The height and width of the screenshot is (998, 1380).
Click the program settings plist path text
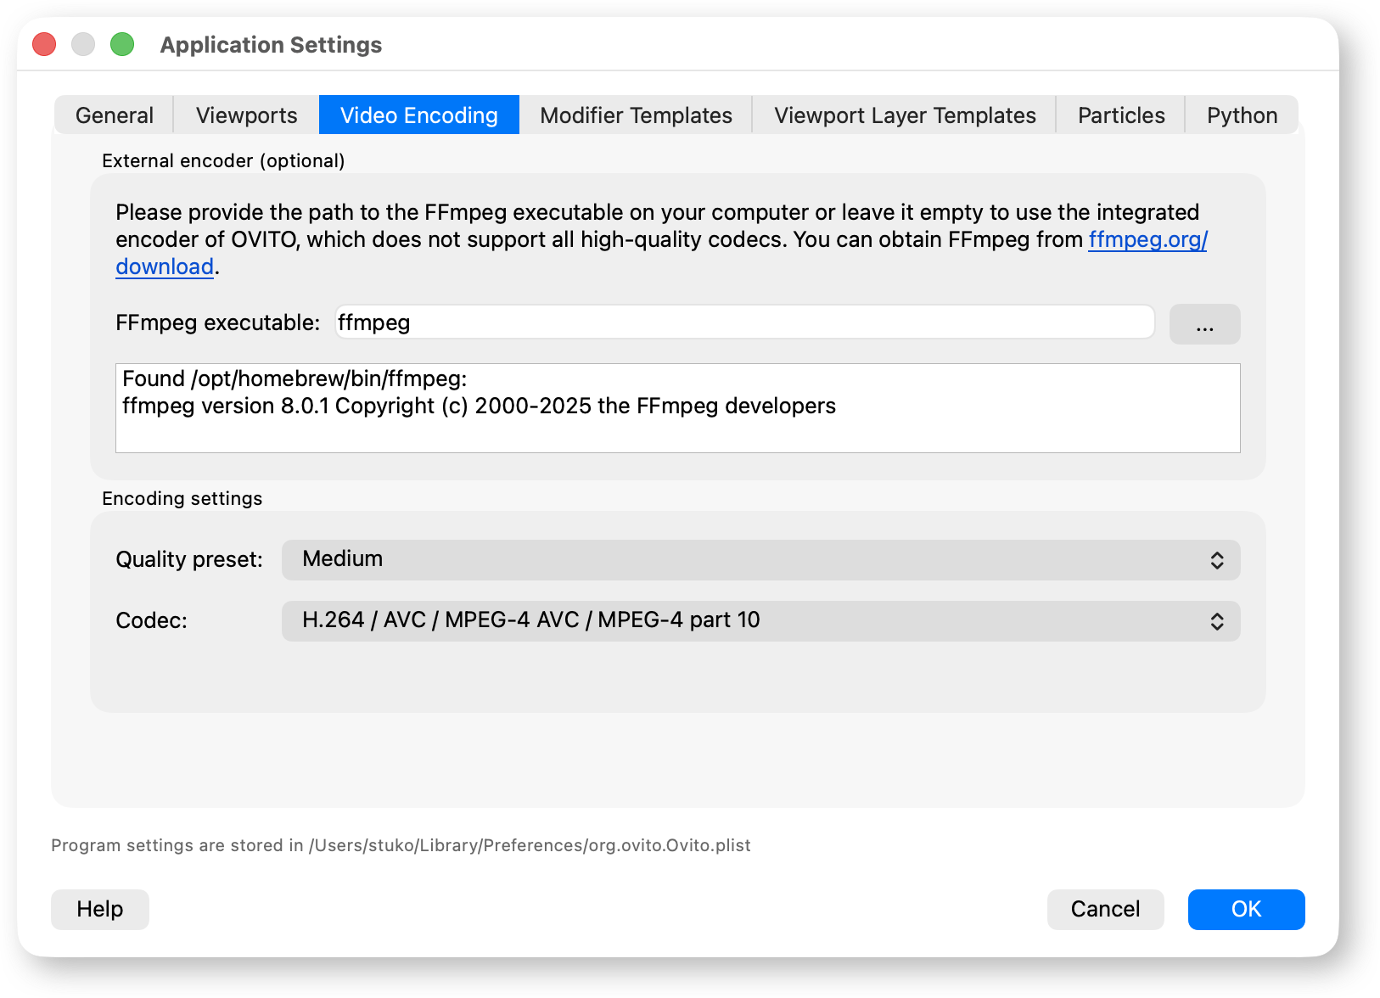401,845
